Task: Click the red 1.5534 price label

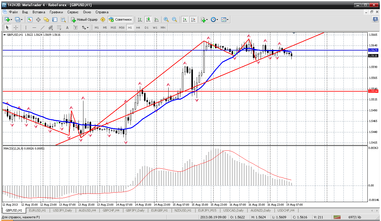Action: (x=373, y=91)
